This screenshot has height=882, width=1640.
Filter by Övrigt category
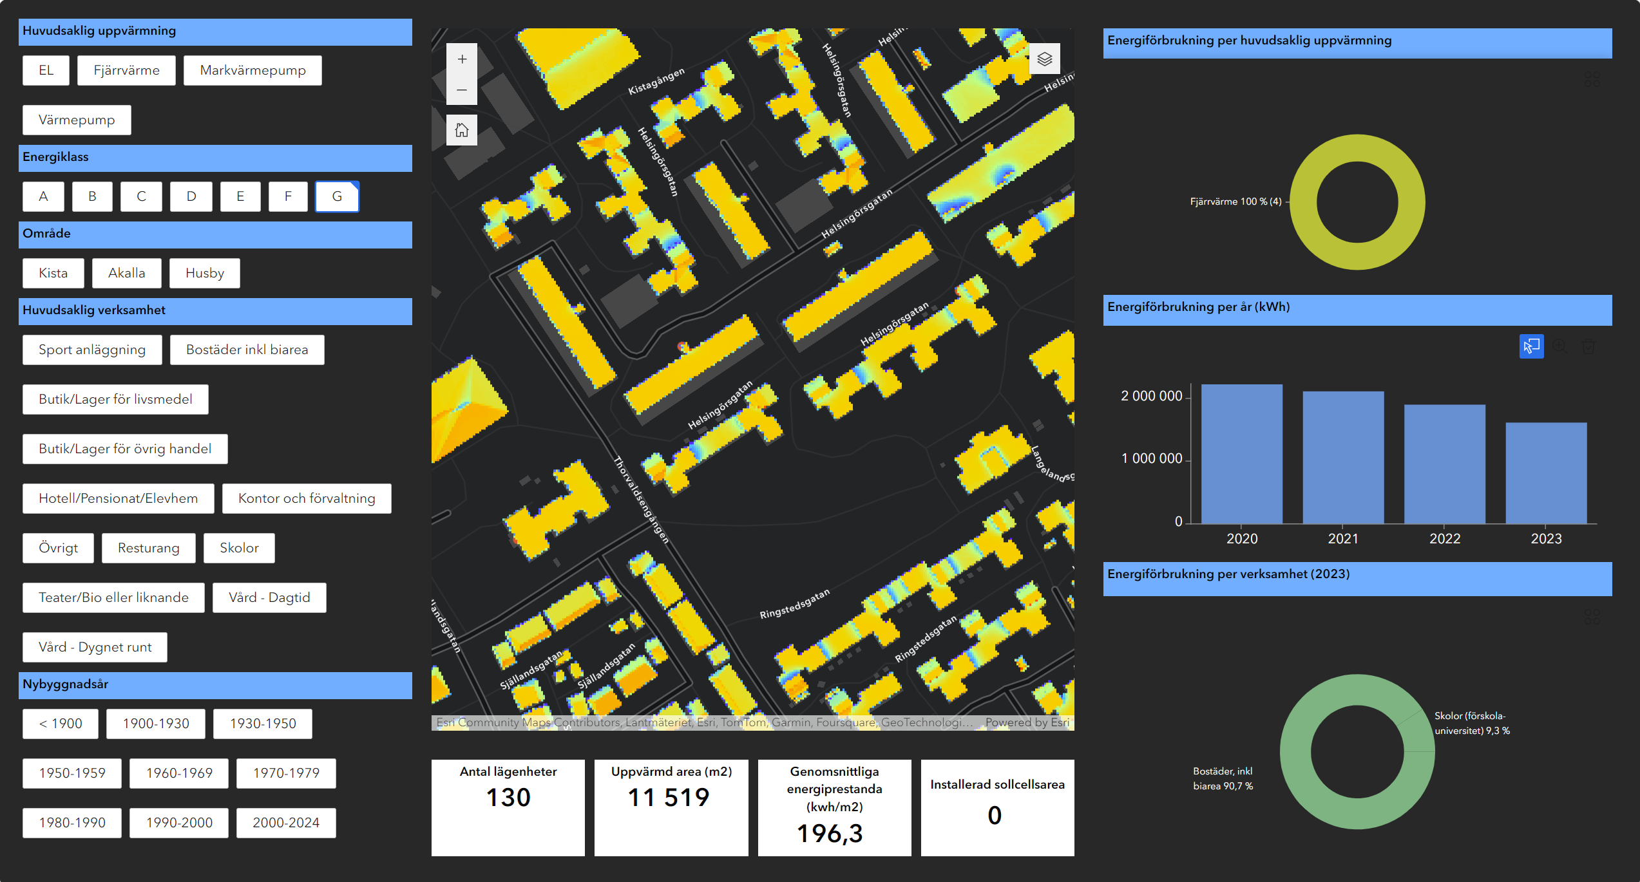[58, 548]
